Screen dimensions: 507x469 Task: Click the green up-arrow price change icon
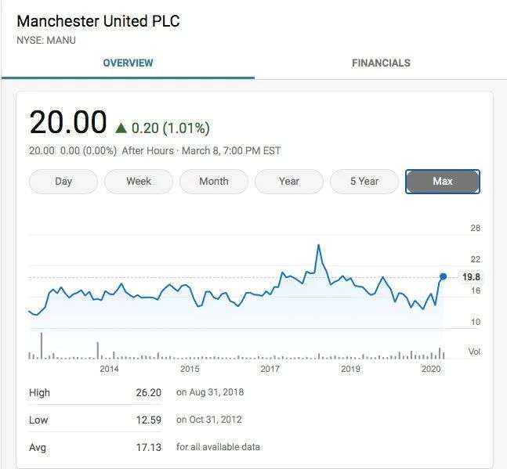click(121, 128)
